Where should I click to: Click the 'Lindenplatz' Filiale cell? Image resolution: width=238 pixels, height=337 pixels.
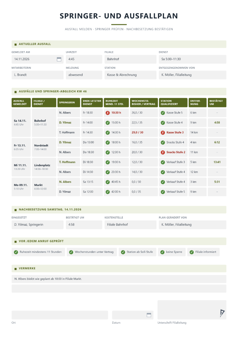click(44, 167)
